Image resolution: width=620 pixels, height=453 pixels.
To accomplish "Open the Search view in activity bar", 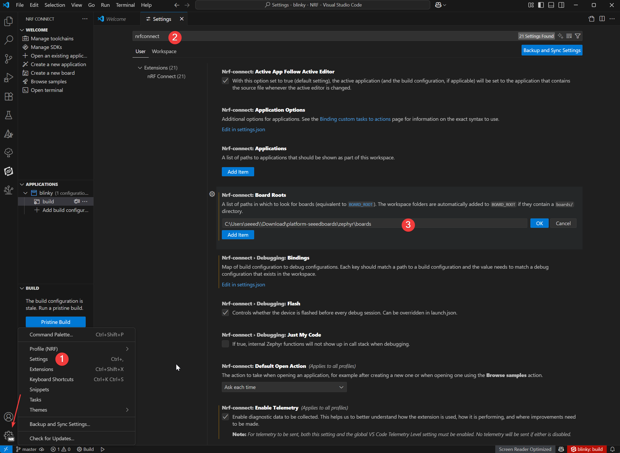I will pos(9,40).
